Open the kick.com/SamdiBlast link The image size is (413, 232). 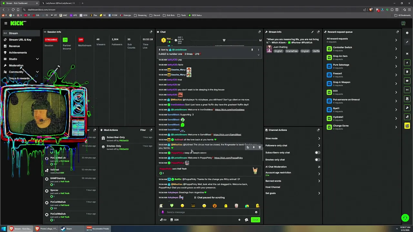point(227,135)
